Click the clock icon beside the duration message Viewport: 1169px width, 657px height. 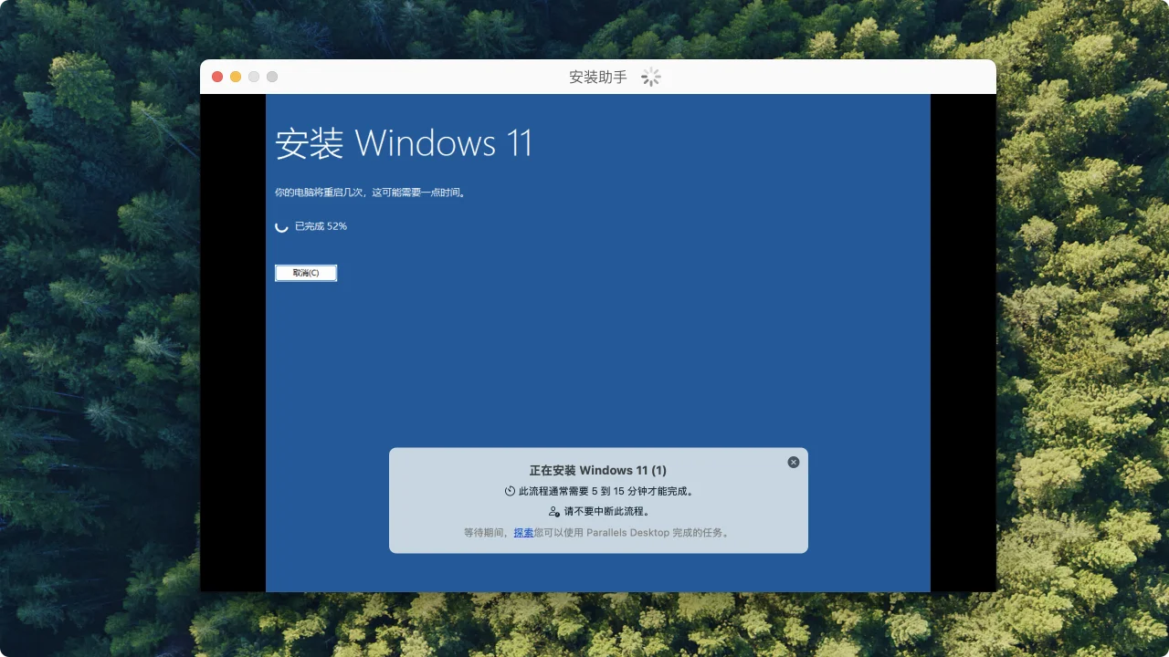tap(510, 491)
